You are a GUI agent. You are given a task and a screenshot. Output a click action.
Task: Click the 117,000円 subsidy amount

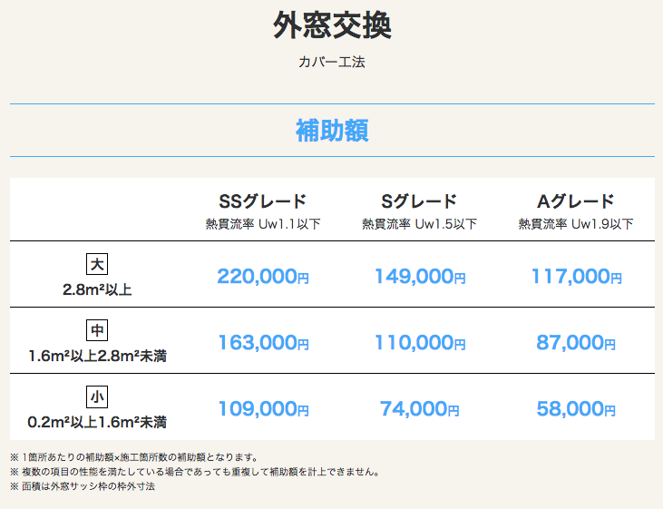point(576,277)
